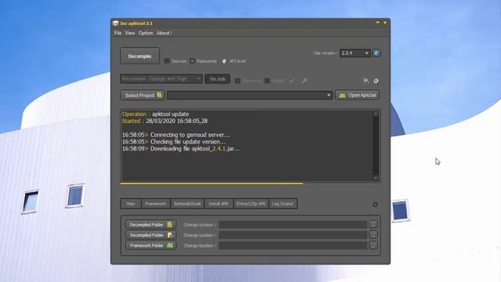The image size is (501, 282).
Task: Click the Open Apk/Jar button
Action: tap(358, 96)
